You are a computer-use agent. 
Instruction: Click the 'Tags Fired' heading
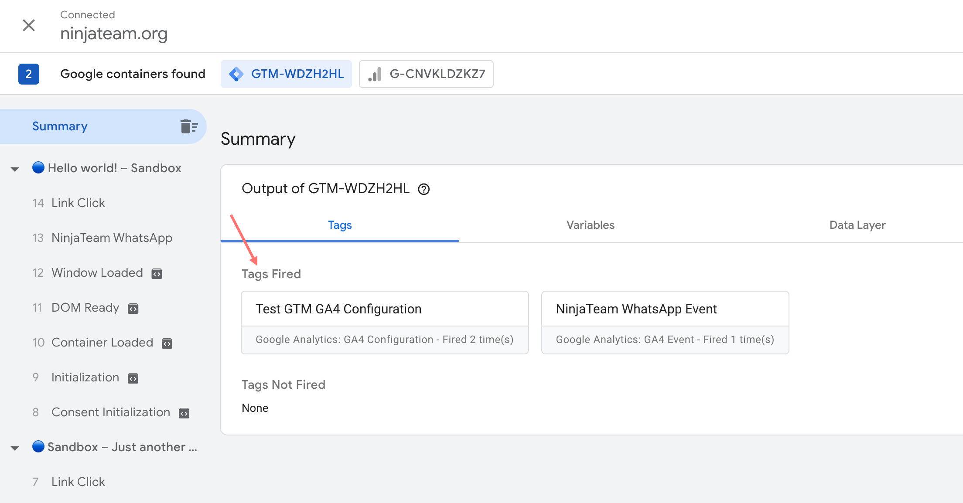pyautogui.click(x=271, y=274)
